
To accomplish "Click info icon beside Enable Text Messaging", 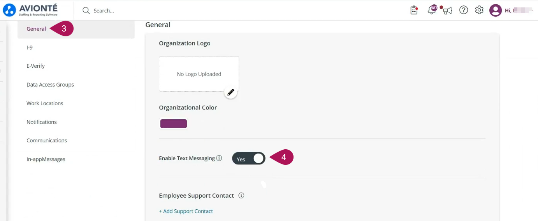I will pos(219,158).
